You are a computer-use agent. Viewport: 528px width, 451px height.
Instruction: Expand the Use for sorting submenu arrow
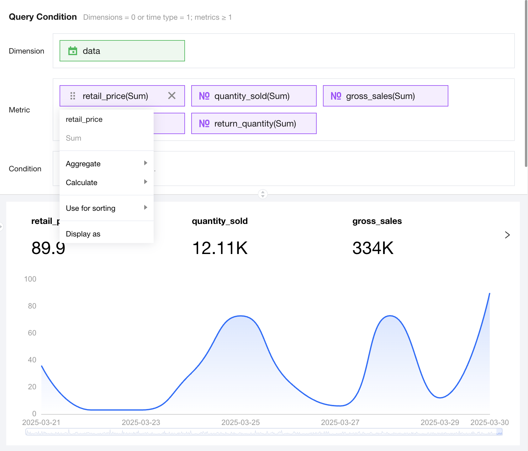145,208
